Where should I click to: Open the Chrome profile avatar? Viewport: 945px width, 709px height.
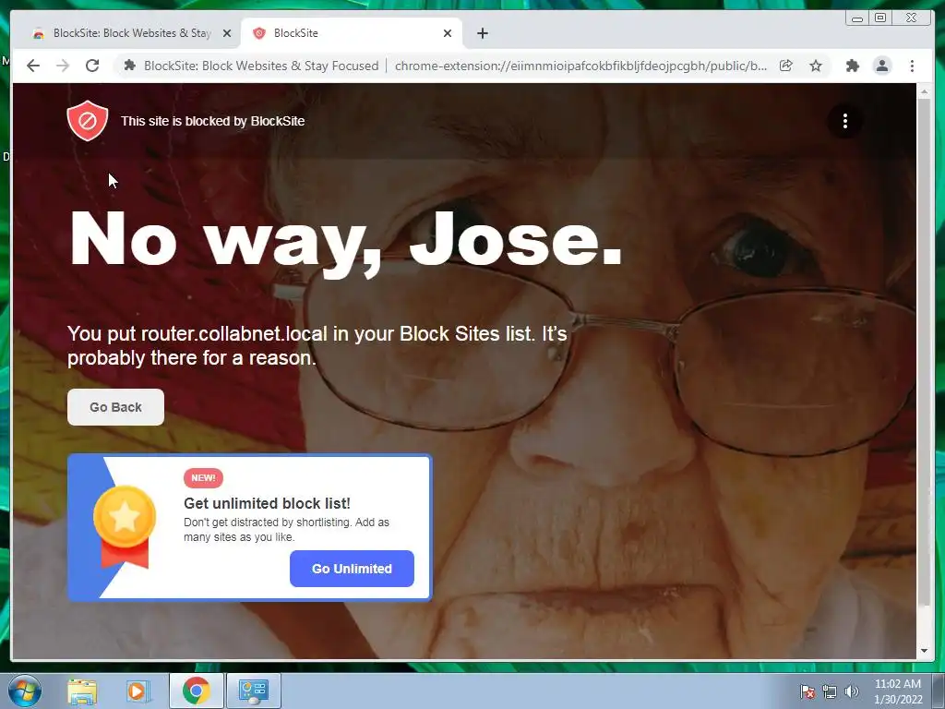click(x=881, y=66)
